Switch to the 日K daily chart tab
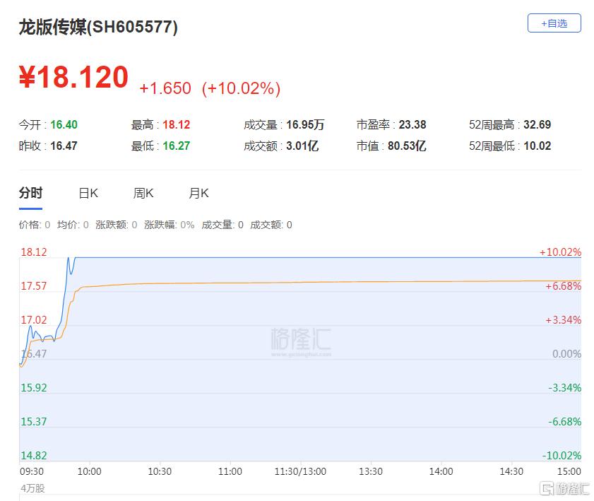 (x=88, y=194)
